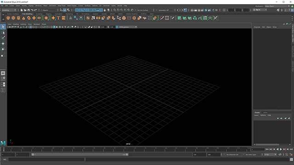Click the Open Scene folder icon
294x165 pixels.
tap(25, 10)
